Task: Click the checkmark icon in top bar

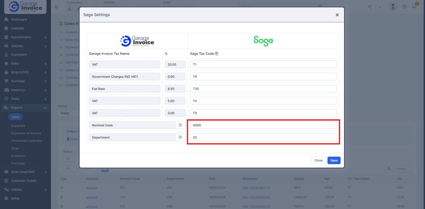Action: (x=380, y=7)
